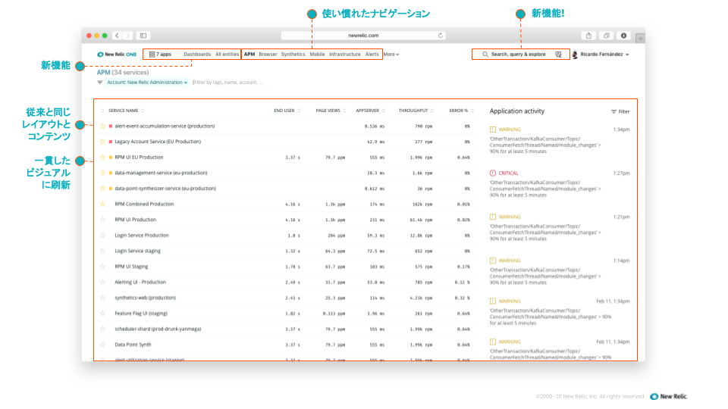Toggle star for data-point-synthesizer-service

(x=102, y=189)
